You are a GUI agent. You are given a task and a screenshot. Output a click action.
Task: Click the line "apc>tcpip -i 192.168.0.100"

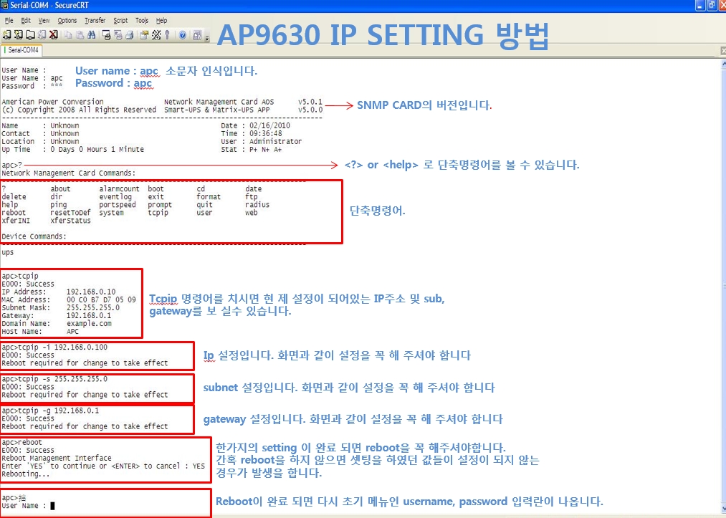pyautogui.click(x=54, y=347)
